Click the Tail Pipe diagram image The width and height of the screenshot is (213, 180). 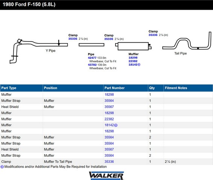click(x=187, y=40)
